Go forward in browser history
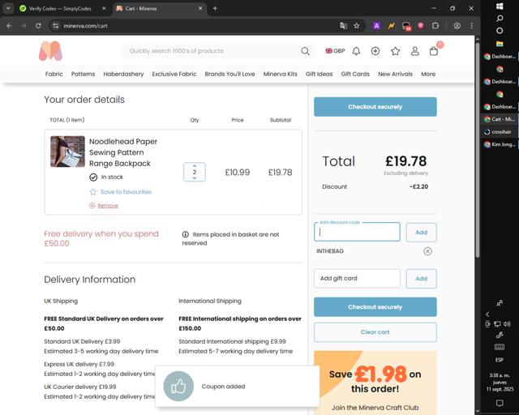Image resolution: width=519 pixels, height=415 pixels. click(x=24, y=26)
